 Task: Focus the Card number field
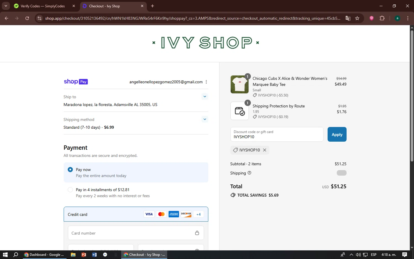136,233
